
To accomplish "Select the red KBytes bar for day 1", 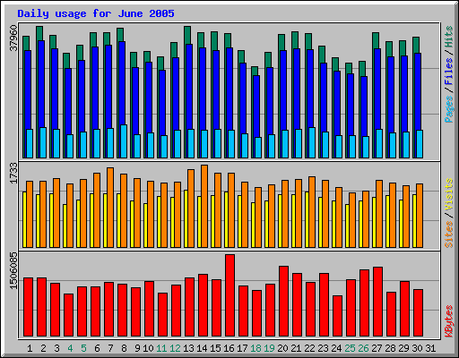I will 29,307.
